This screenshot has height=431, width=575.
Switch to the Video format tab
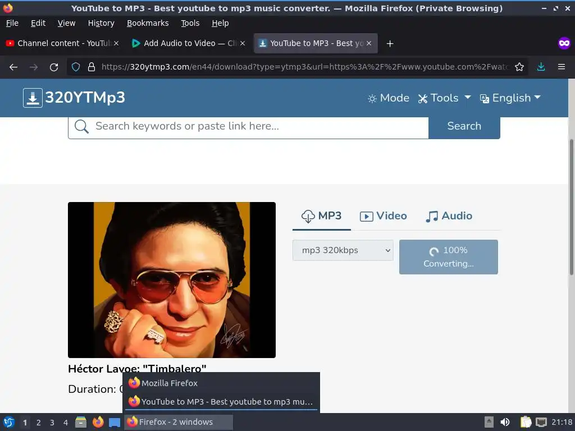tap(383, 216)
